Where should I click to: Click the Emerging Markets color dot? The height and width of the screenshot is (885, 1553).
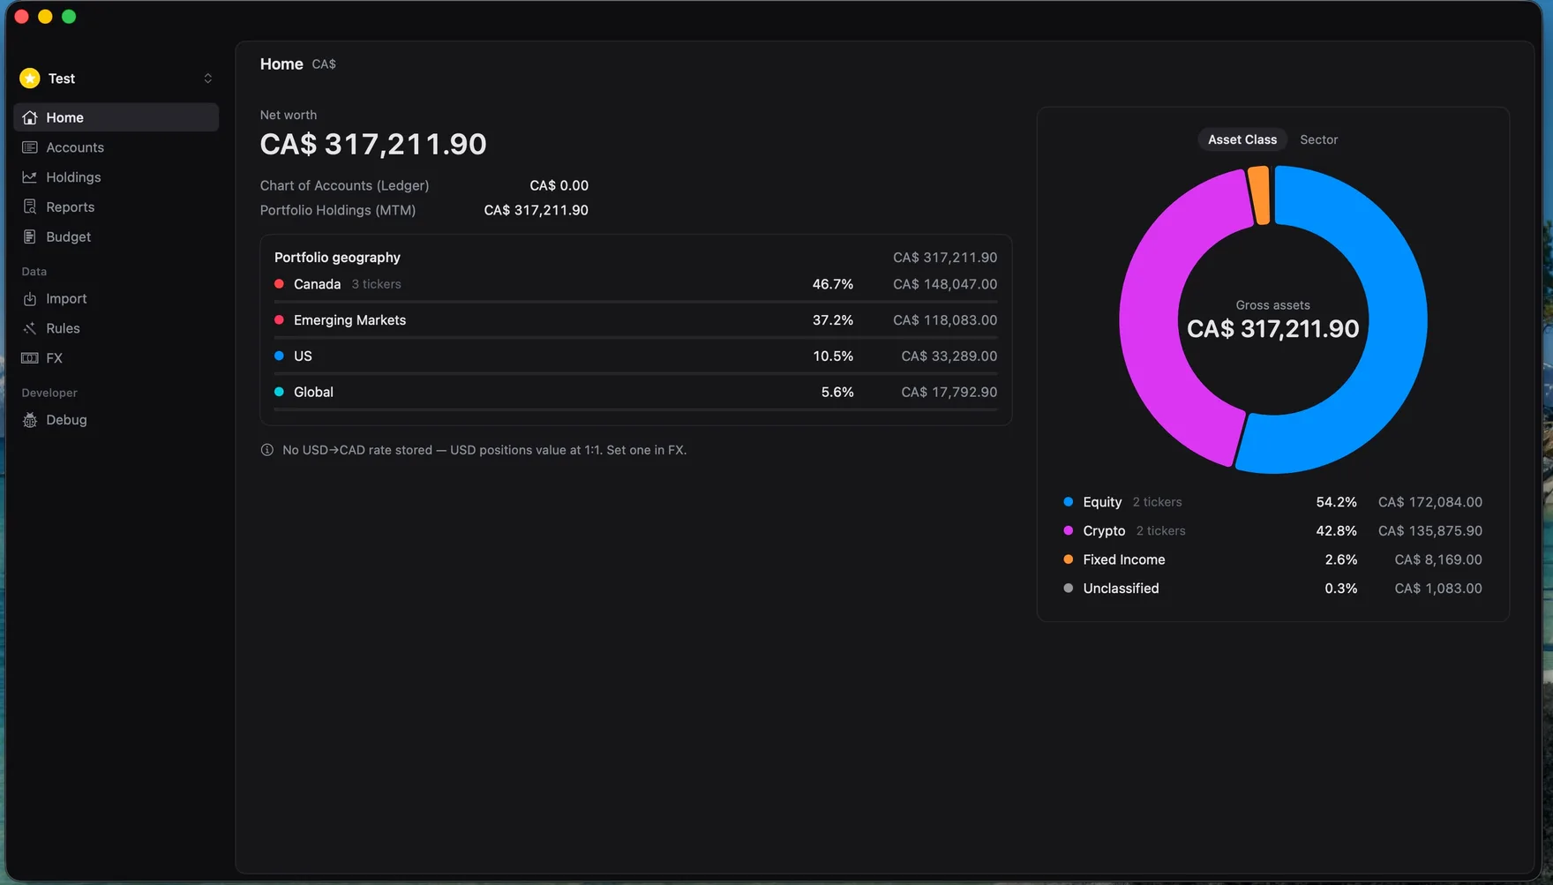279,320
